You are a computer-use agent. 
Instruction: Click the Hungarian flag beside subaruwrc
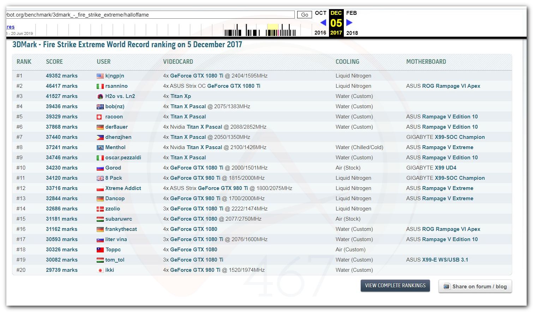(100, 219)
